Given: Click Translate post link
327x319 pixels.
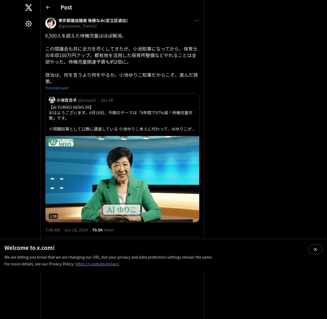Looking at the screenshot, I should click(x=57, y=88).
